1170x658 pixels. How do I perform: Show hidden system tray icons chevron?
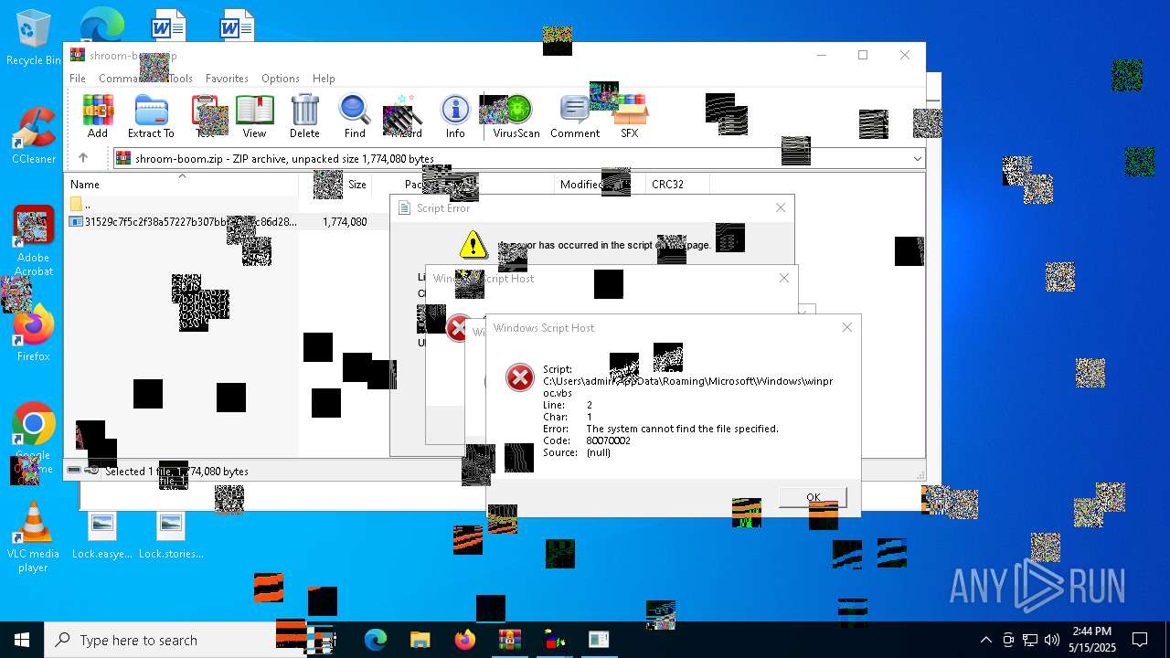pos(985,640)
